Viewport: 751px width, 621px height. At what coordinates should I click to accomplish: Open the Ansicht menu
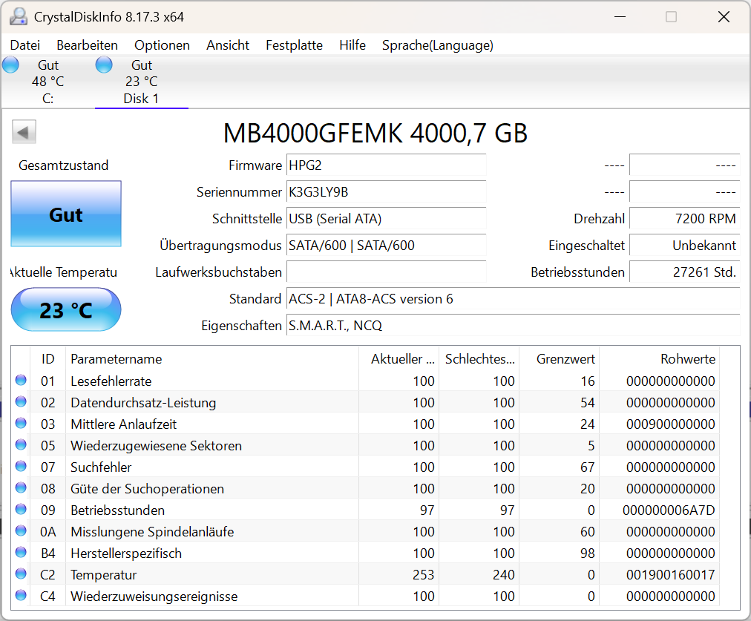click(228, 45)
